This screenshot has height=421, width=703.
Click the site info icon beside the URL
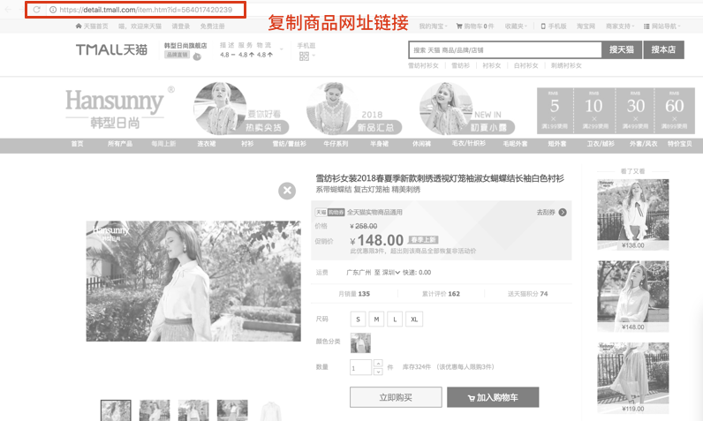pyautogui.click(x=53, y=10)
